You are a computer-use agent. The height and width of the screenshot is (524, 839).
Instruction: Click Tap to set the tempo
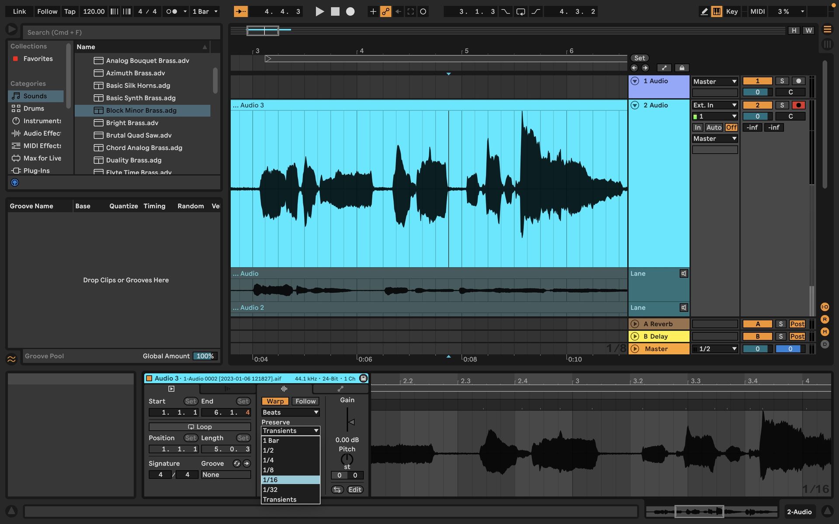(x=69, y=11)
